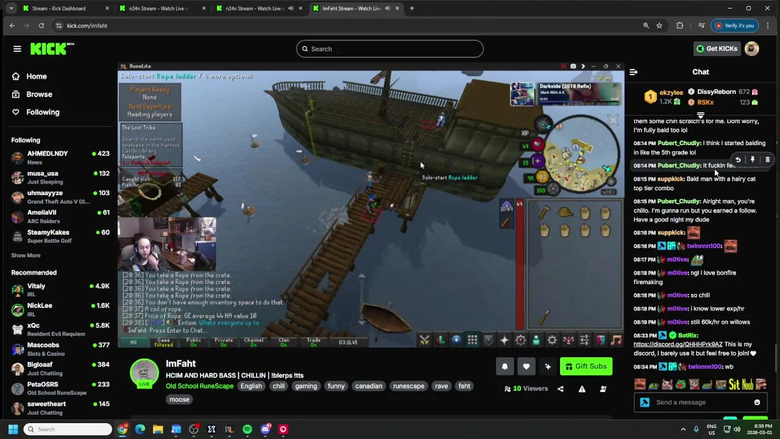The width and height of the screenshot is (780, 439).
Task: Open Spotify from the taskbar
Action: 247,429
